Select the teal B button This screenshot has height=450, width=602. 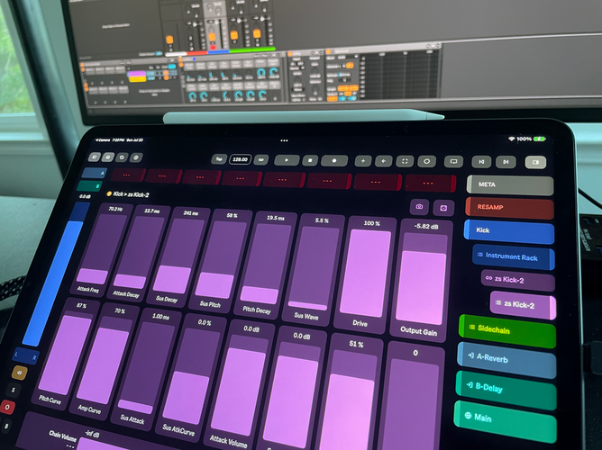[x=89, y=186]
